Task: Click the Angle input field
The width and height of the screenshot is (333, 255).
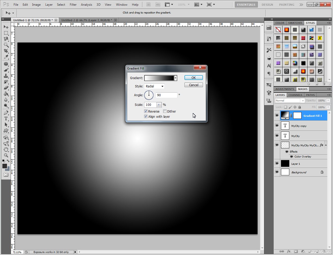Action: click(x=166, y=95)
